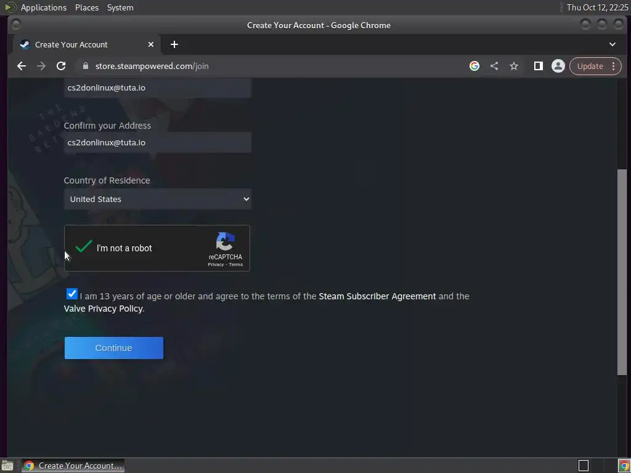Image resolution: width=631 pixels, height=473 pixels.
Task: Open a new browser tab
Action: click(174, 44)
